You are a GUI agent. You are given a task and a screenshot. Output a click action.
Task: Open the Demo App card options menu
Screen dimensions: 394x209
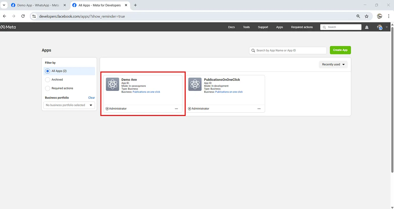(x=176, y=109)
